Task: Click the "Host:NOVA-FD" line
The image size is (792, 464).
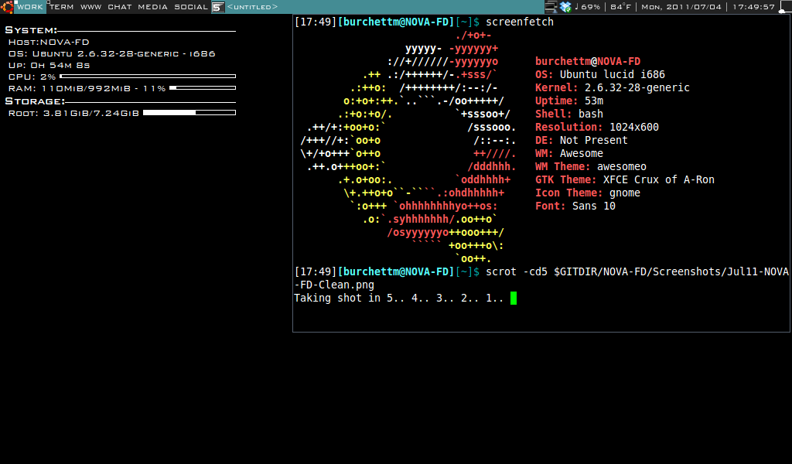Action: (49, 42)
